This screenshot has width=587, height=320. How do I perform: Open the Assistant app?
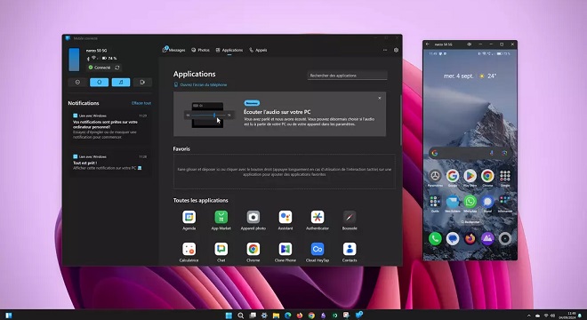[285, 220]
